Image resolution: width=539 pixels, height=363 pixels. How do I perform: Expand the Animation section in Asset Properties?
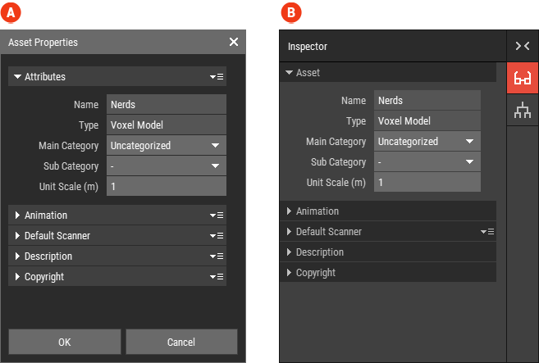pos(17,216)
